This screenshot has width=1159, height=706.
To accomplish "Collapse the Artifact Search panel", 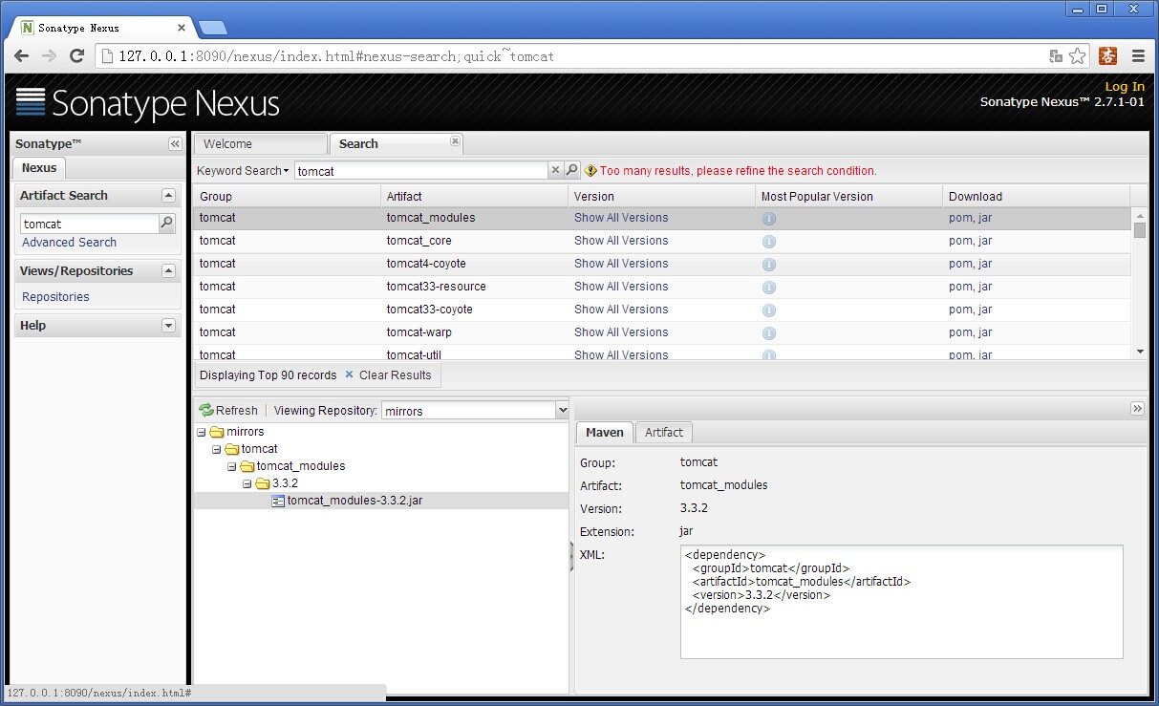I will click(x=169, y=195).
